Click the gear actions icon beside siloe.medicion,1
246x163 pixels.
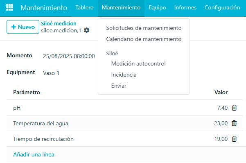pos(87,30)
